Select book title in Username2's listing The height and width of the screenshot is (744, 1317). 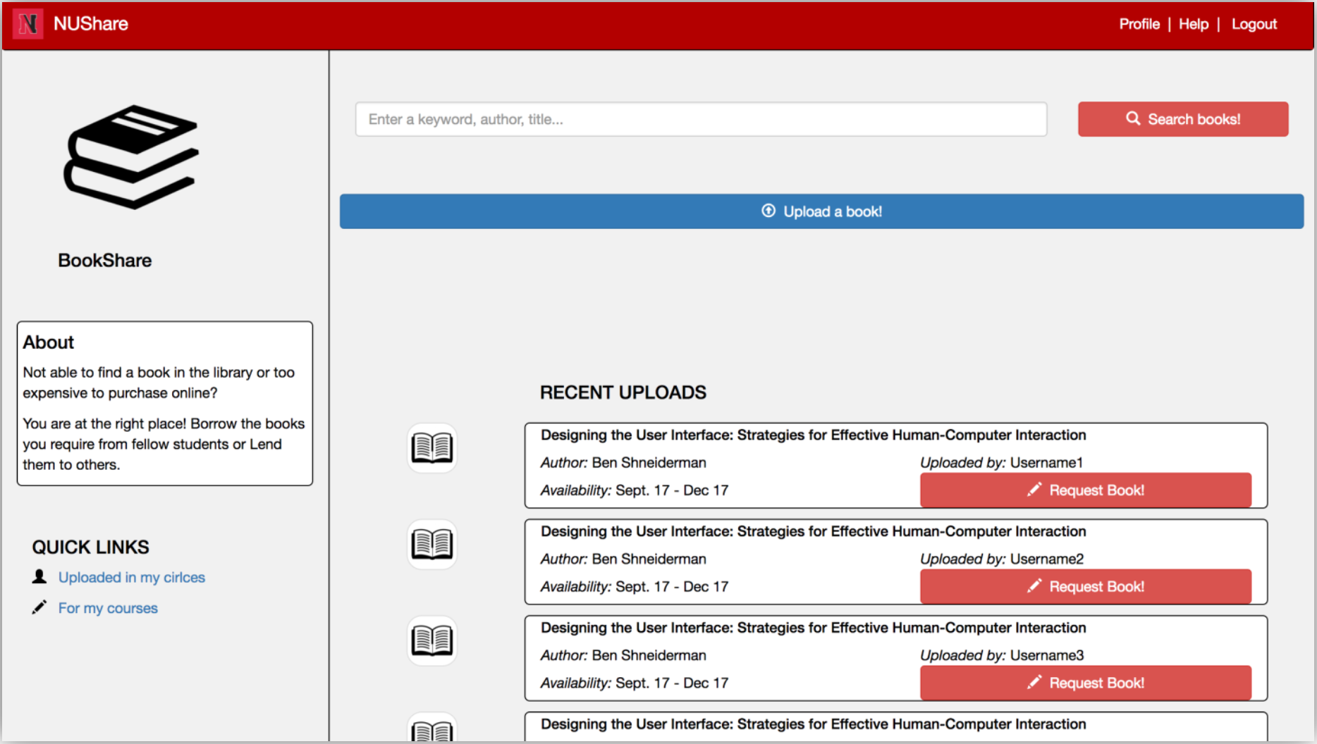(814, 532)
